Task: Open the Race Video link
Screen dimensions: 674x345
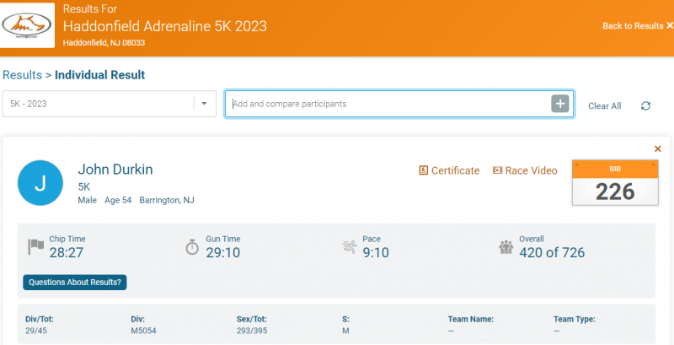Action: (531, 170)
